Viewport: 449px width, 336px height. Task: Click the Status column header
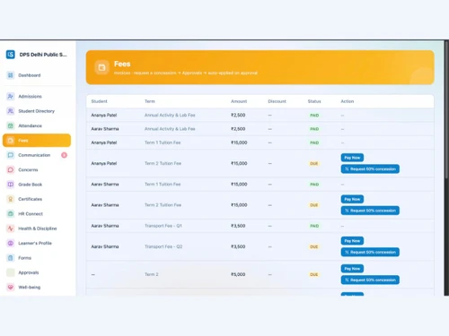pyautogui.click(x=314, y=101)
